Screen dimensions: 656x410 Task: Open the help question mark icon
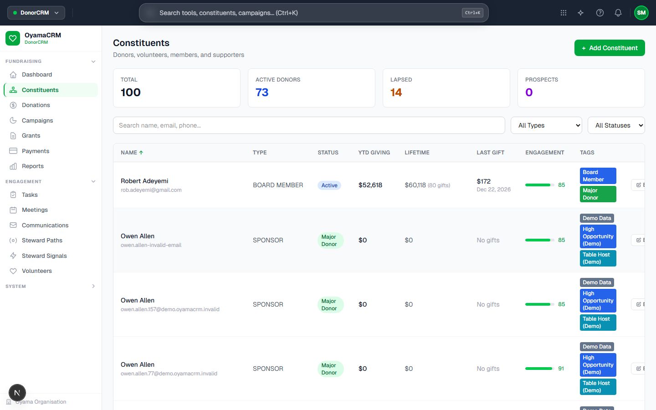pyautogui.click(x=600, y=13)
